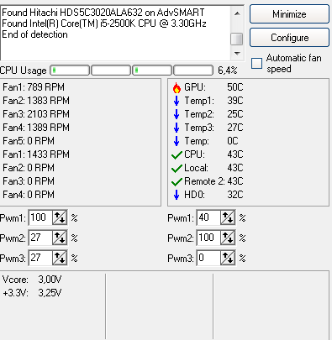Click into the right Pwm3 value field
332x340 pixels.
(x=208, y=258)
